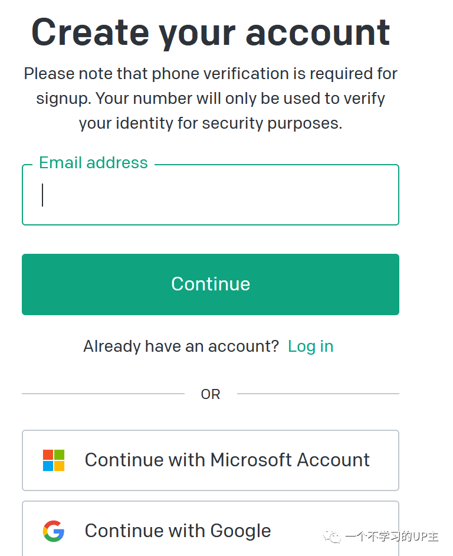Click the phone verification notice first line
Image resolution: width=453 pixels, height=556 pixels.
(211, 74)
